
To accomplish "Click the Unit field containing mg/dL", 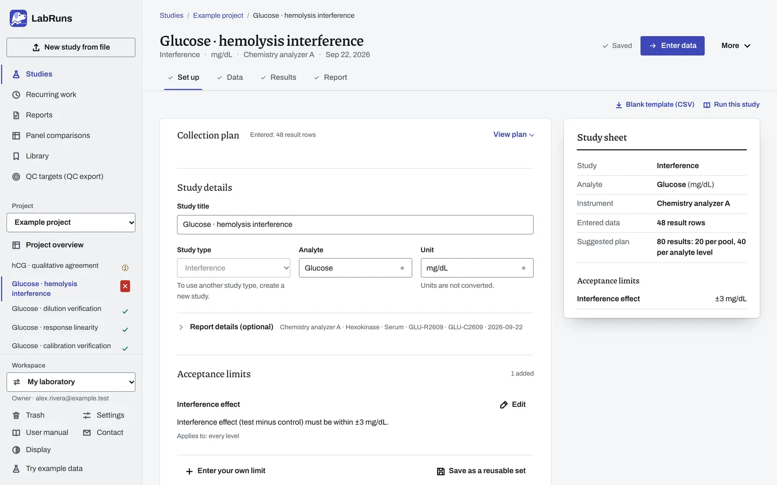I will [x=477, y=268].
